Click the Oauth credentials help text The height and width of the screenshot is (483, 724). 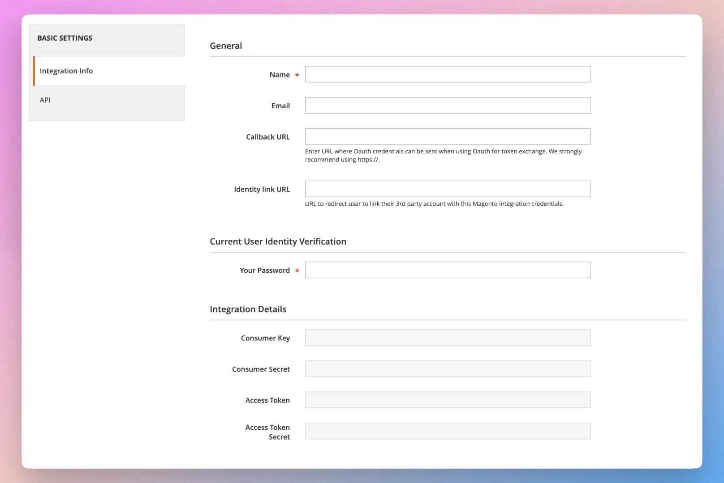[x=443, y=155]
